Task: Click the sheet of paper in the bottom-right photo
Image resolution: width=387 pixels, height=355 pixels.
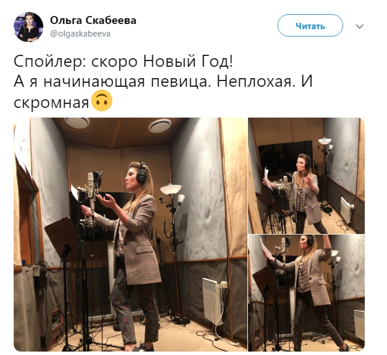Action: click(x=266, y=248)
